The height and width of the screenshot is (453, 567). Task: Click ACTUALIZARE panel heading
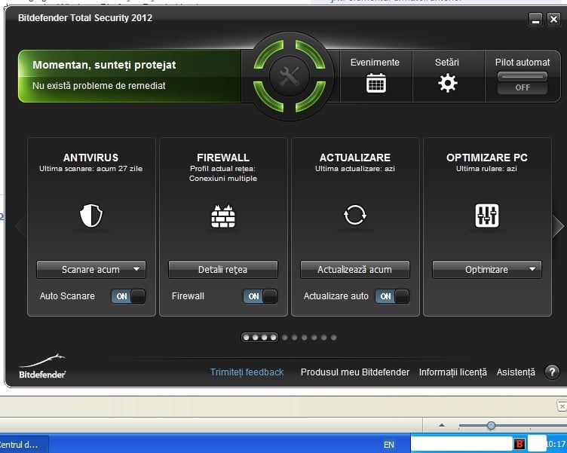(x=354, y=158)
